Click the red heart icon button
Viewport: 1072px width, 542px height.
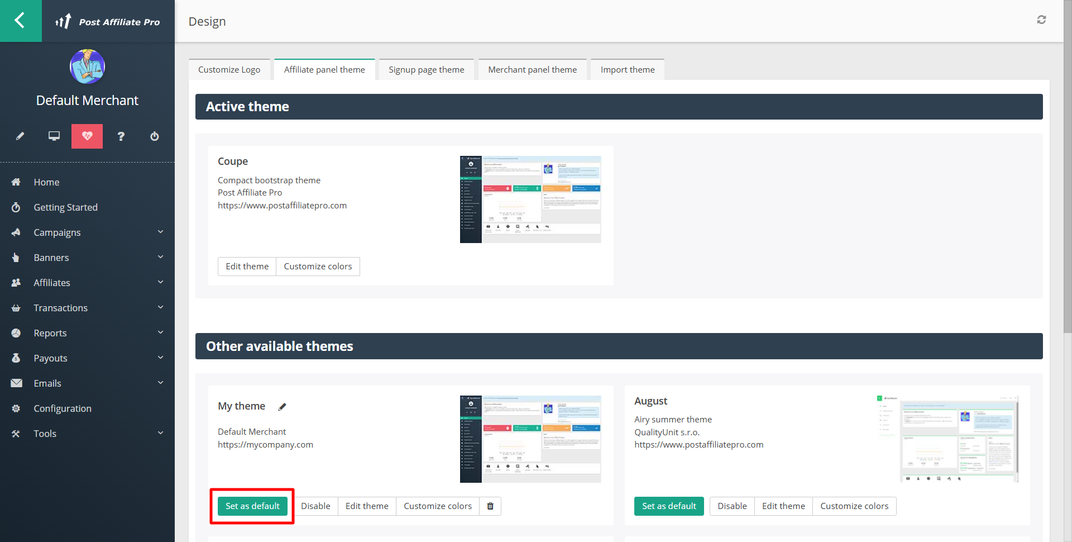coord(87,136)
